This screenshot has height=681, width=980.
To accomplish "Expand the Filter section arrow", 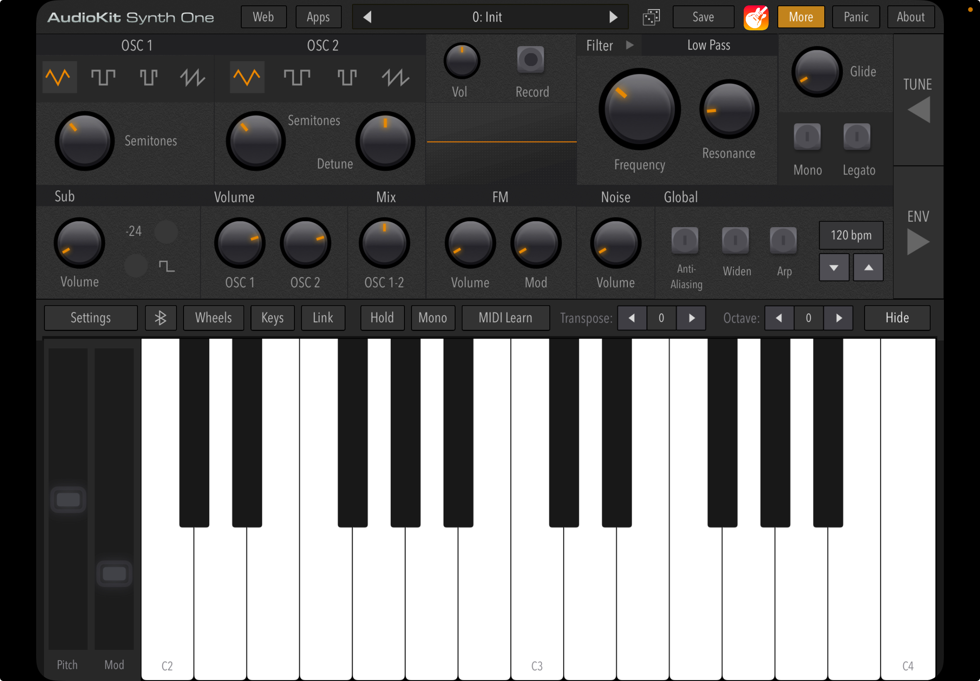I will pos(630,45).
